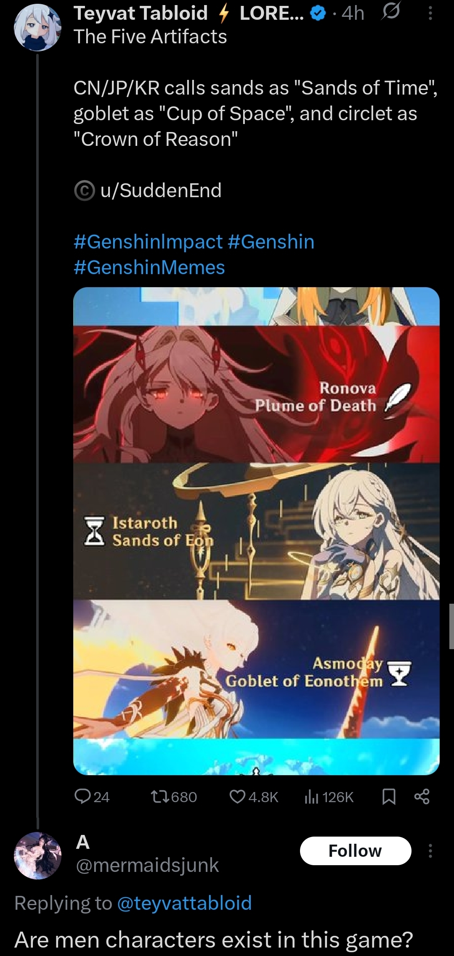
Task: Tap the Grok slashed-circle icon
Action: click(390, 13)
